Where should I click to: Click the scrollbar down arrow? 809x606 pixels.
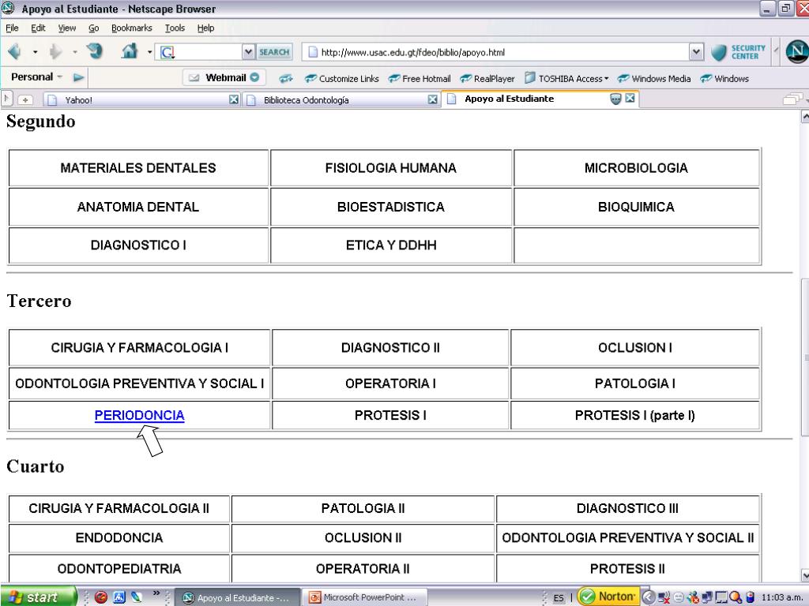pyautogui.click(x=805, y=575)
